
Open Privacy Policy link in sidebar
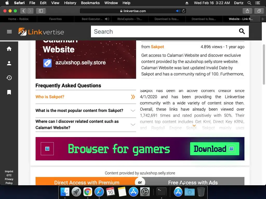click(x=9, y=181)
